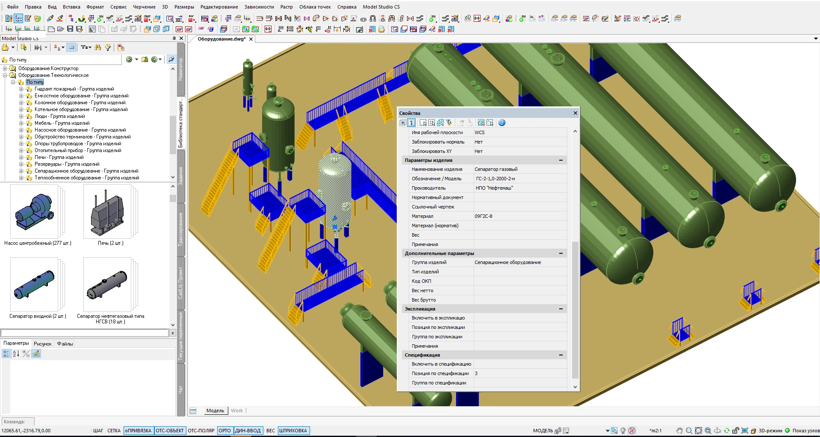The width and height of the screenshot is (820, 437).
Task: Click the quick select filter icon in Свойства toolbar
Action: [449, 123]
